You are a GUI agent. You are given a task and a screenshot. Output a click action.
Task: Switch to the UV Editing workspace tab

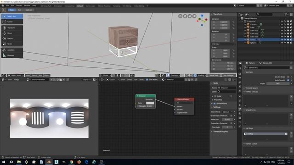click(127, 6)
